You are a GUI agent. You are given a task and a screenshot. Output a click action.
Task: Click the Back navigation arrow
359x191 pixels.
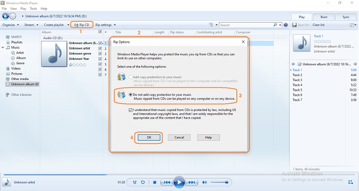pos(5,16)
